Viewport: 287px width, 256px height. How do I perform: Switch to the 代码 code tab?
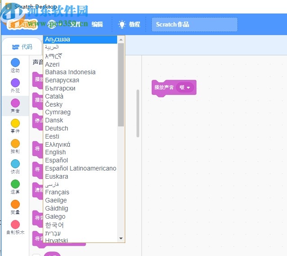22,47
